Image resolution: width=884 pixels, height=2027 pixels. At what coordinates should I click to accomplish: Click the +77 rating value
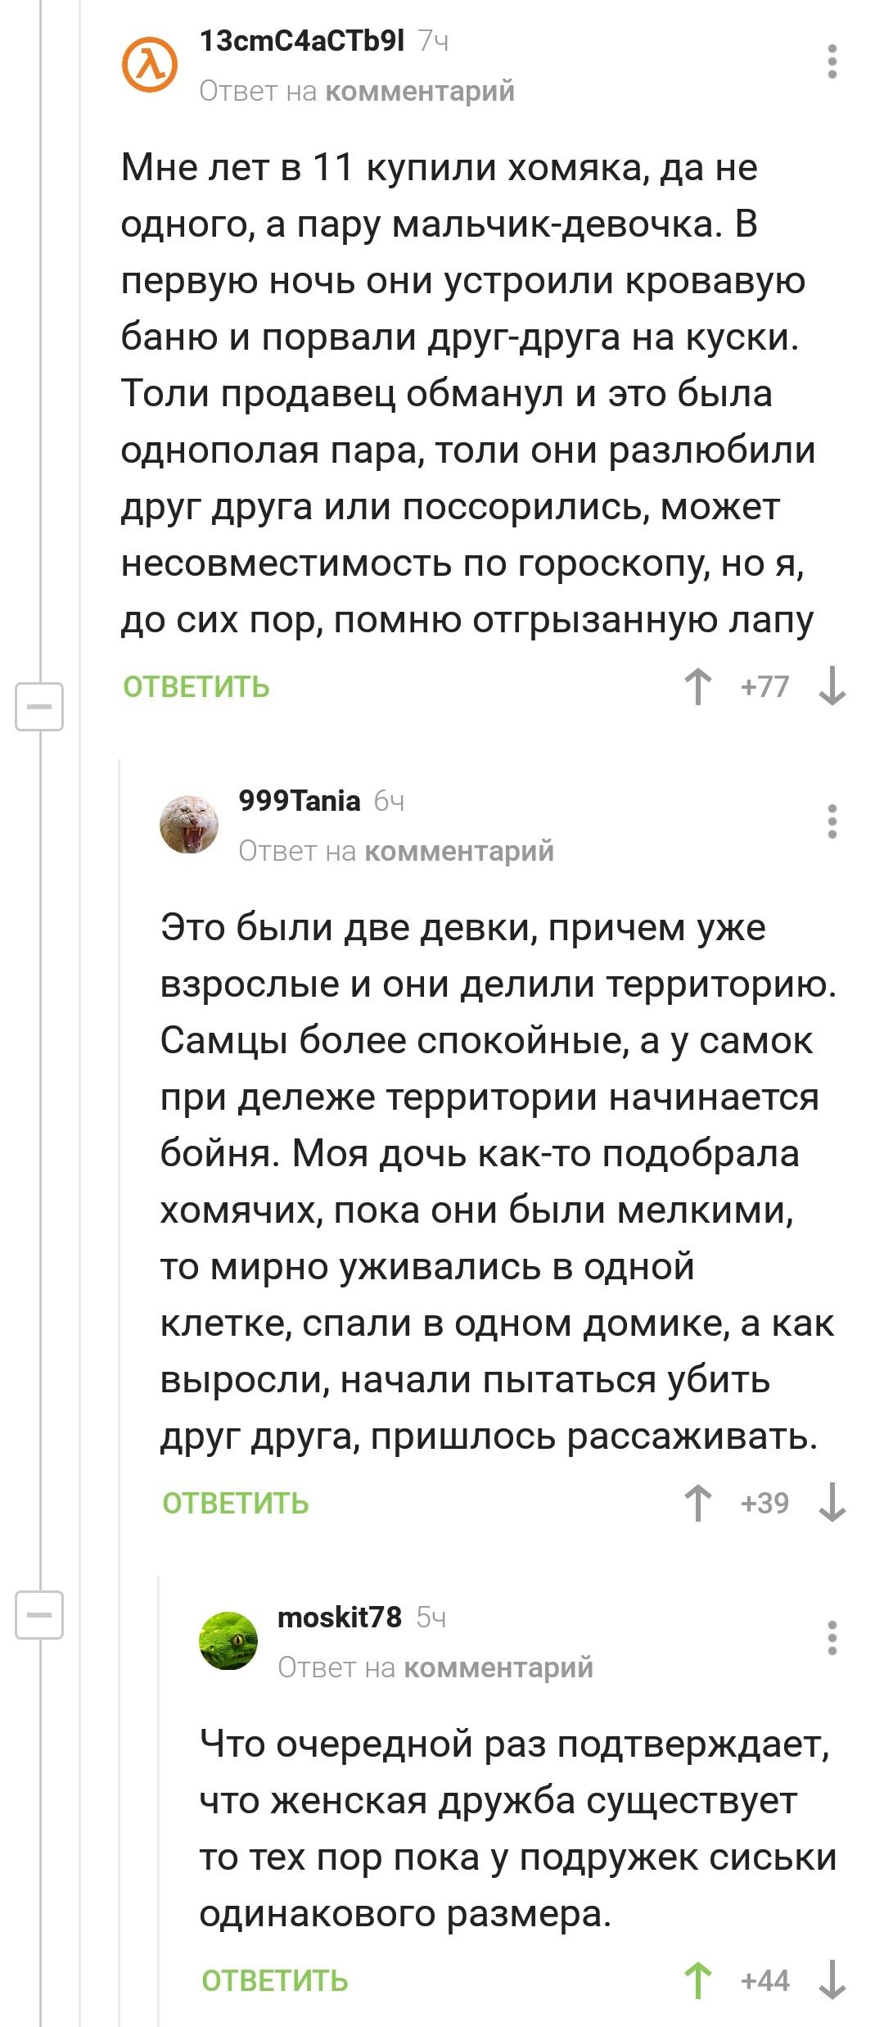tap(764, 687)
